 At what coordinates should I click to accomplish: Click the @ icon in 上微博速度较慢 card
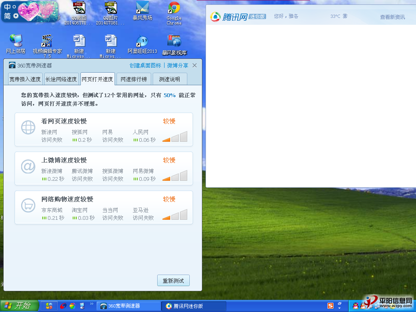(x=28, y=166)
